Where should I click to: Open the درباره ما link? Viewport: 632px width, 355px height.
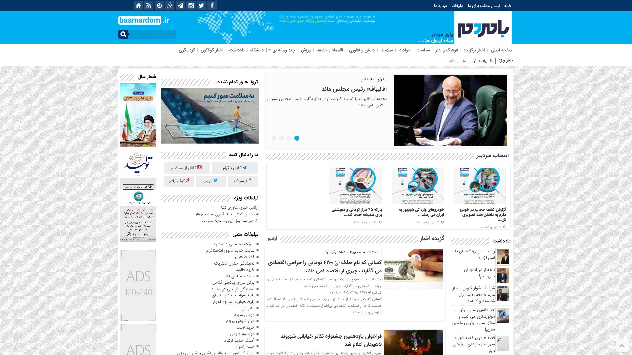pyautogui.click(x=440, y=6)
